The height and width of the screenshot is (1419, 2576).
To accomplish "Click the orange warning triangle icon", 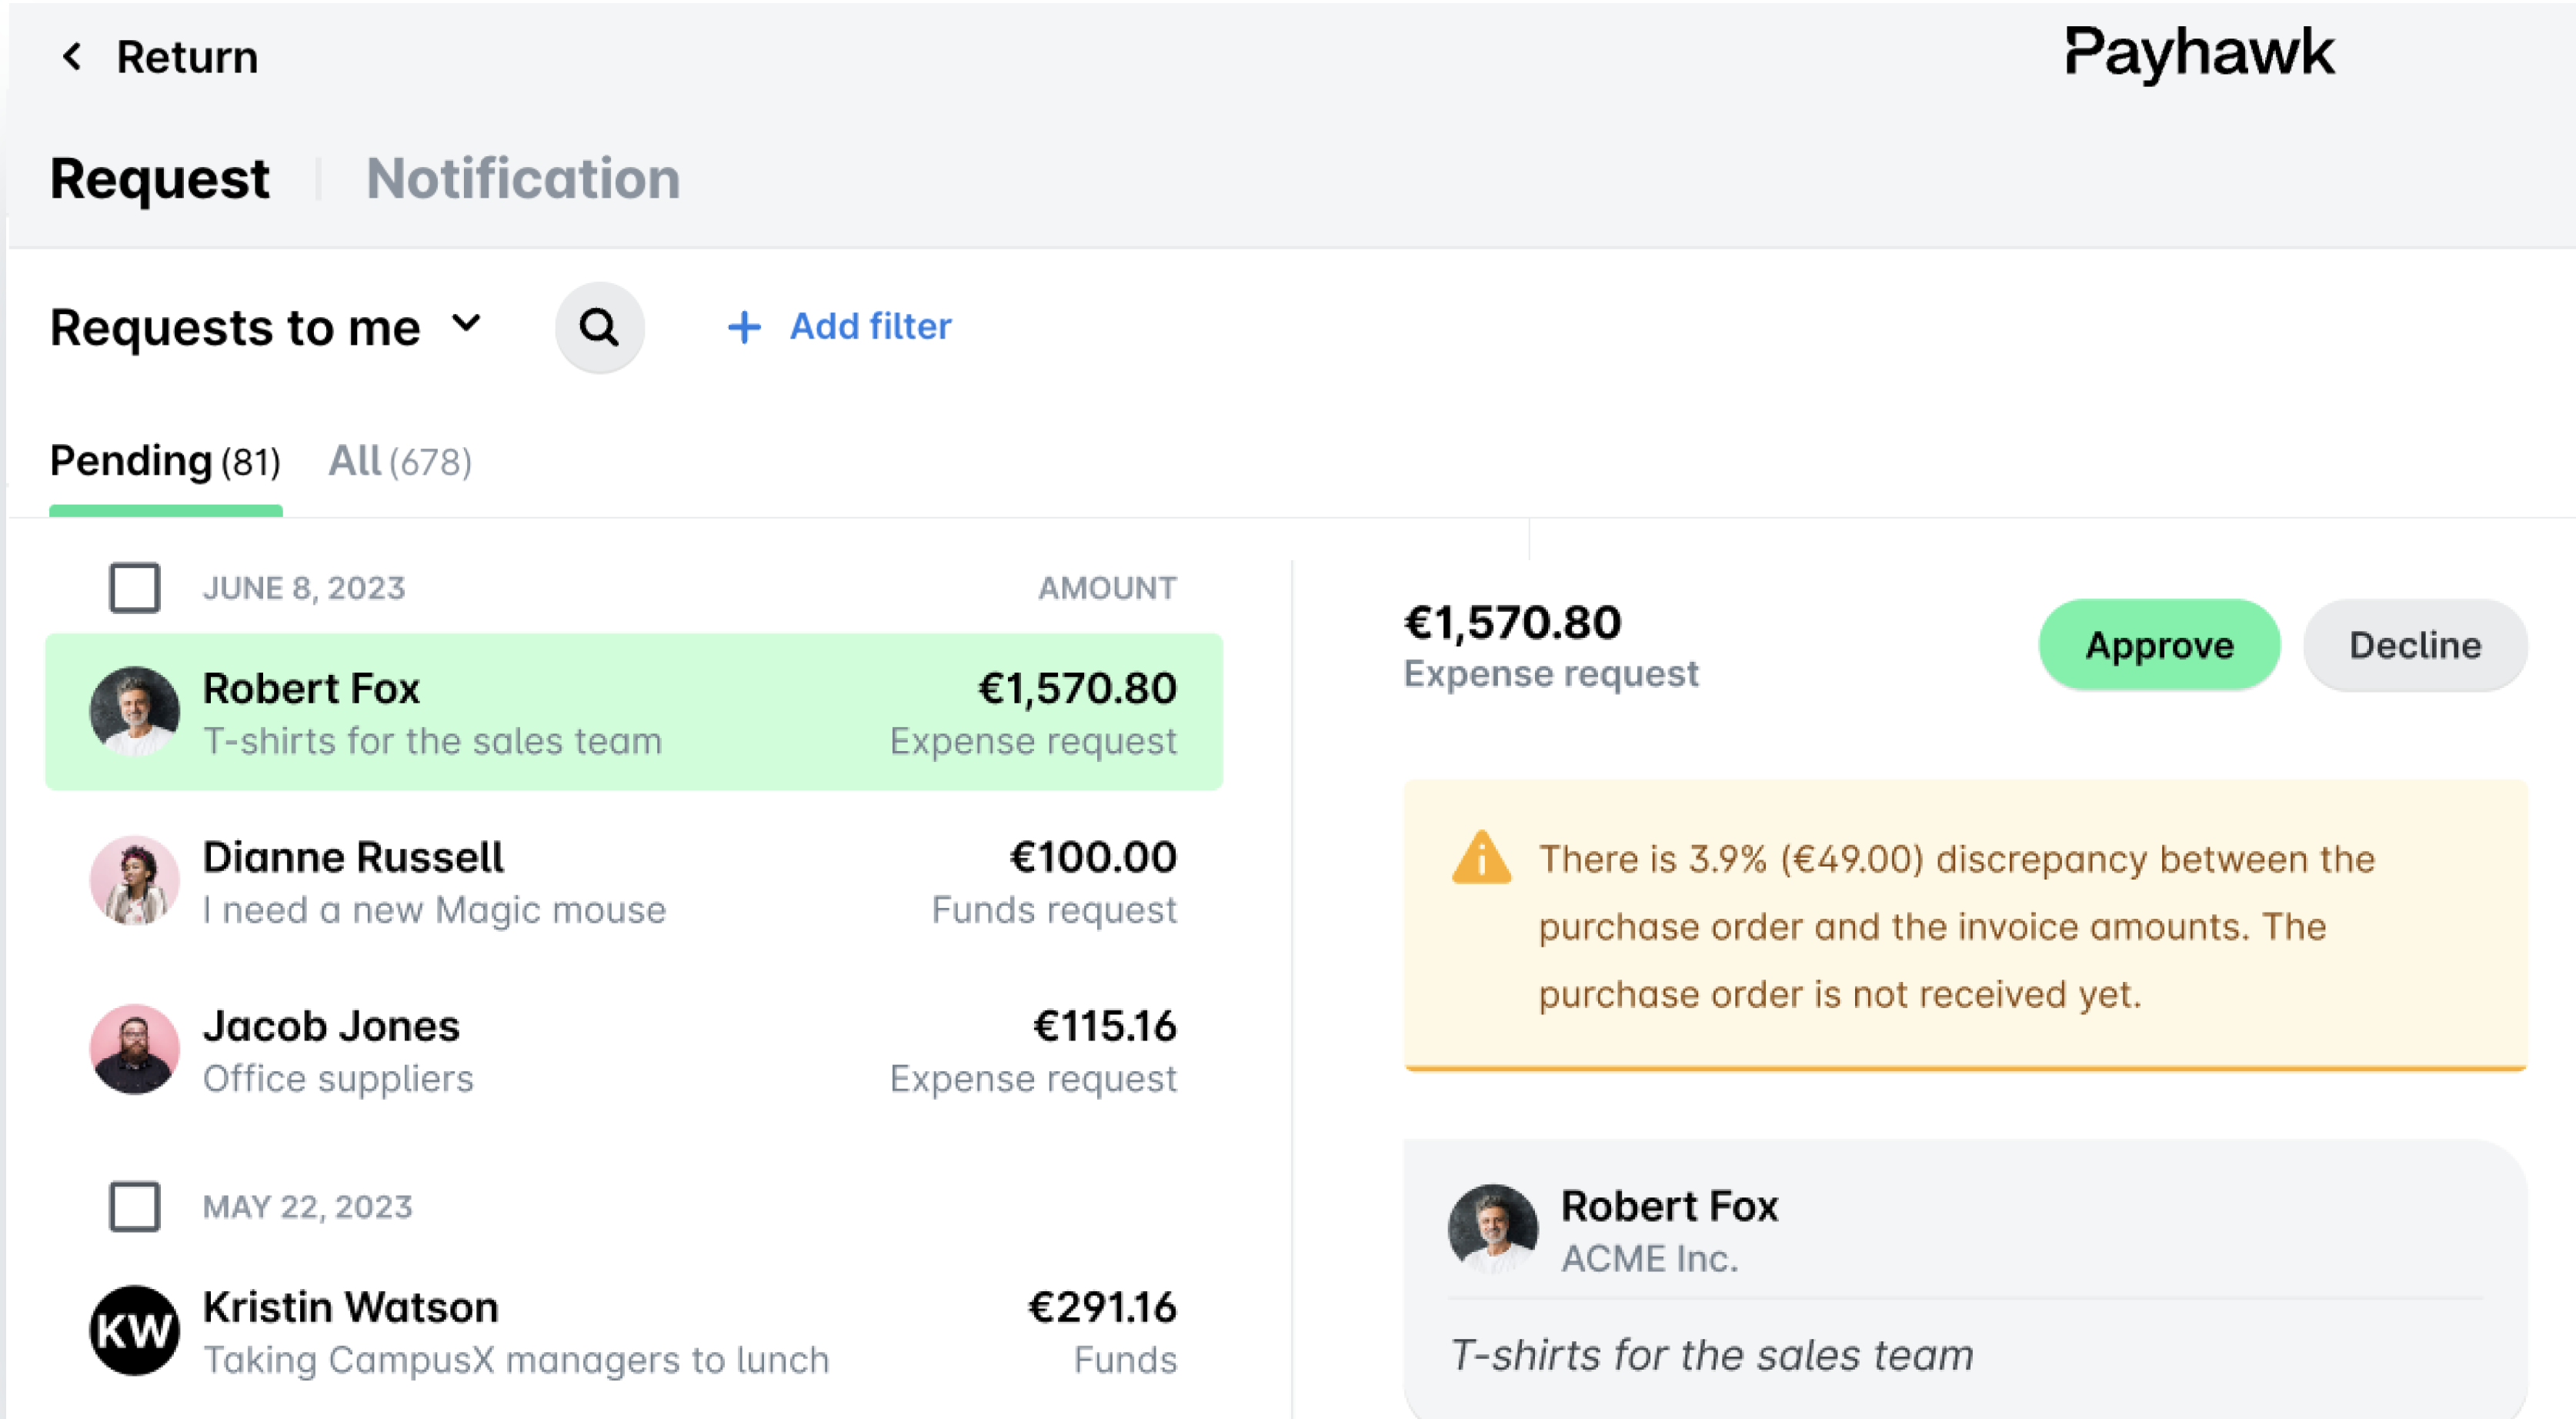I will [1481, 858].
